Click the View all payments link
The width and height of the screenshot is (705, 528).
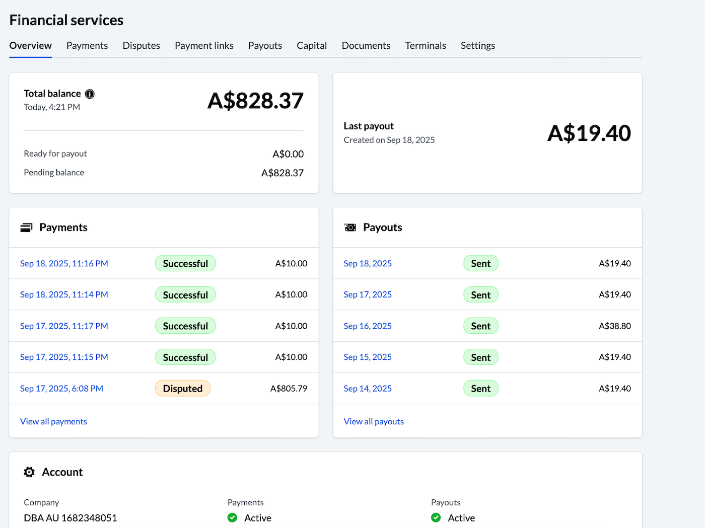tap(53, 421)
